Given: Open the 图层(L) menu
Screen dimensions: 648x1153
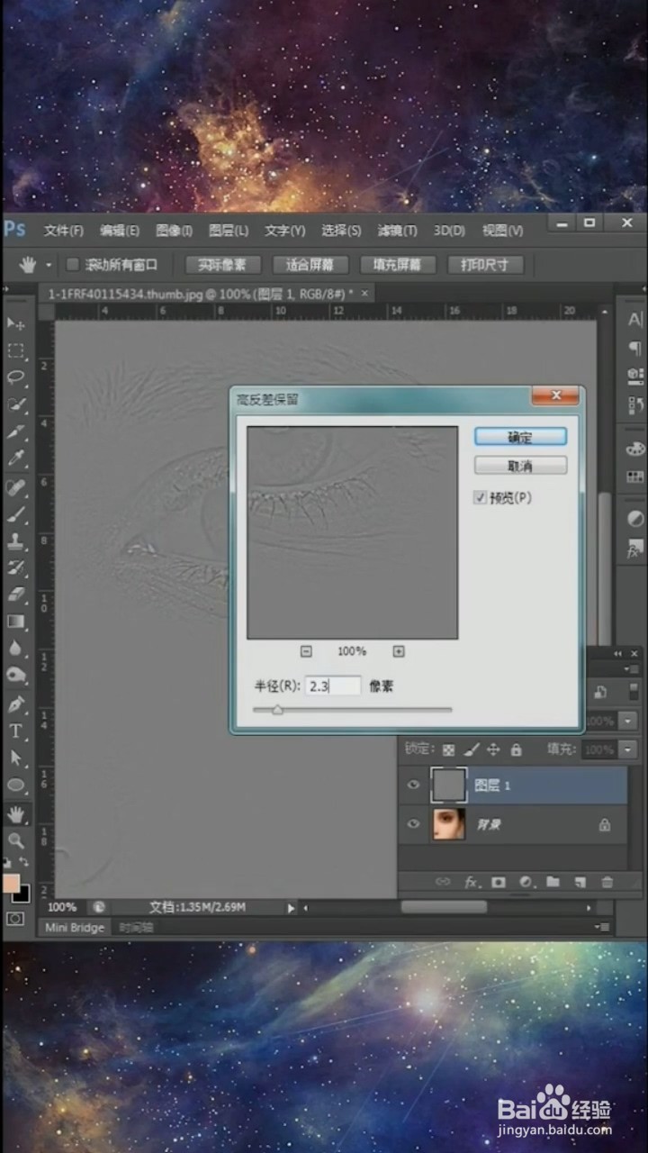Looking at the screenshot, I should click(x=229, y=231).
